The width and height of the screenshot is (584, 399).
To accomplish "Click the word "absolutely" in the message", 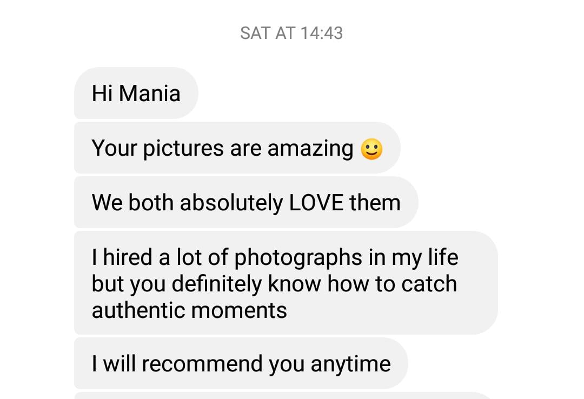I will (231, 203).
